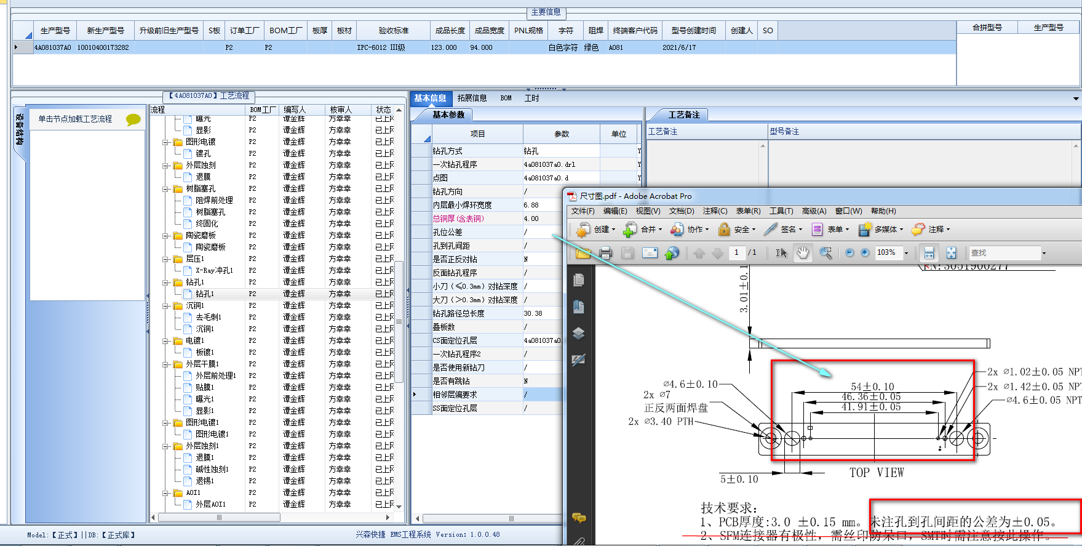Switch to the 拓展信息 tab
1082x546 pixels.
pyautogui.click(x=472, y=98)
